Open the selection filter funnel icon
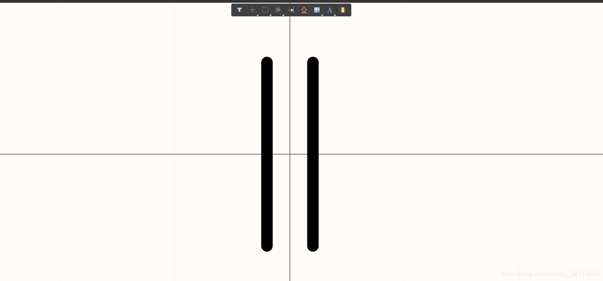Viewport: 603px width, 281px height. pos(239,10)
